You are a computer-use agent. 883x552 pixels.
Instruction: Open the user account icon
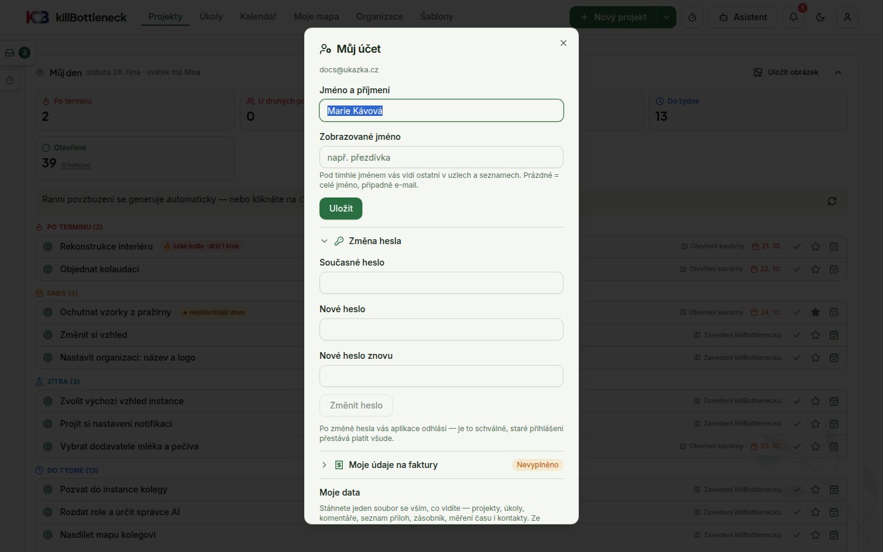click(x=847, y=17)
